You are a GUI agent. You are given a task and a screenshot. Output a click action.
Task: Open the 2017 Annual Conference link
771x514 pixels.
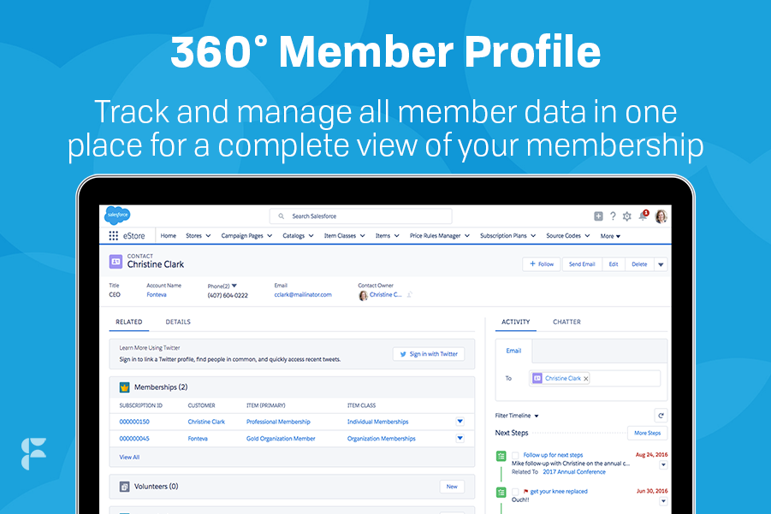click(573, 471)
